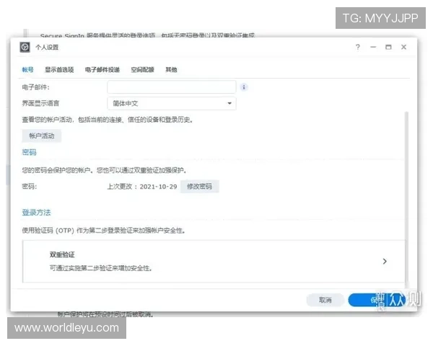Screen dimensions: 433x346
Task: Click the 上次更改：2021-10-29 text
Action: click(x=142, y=187)
